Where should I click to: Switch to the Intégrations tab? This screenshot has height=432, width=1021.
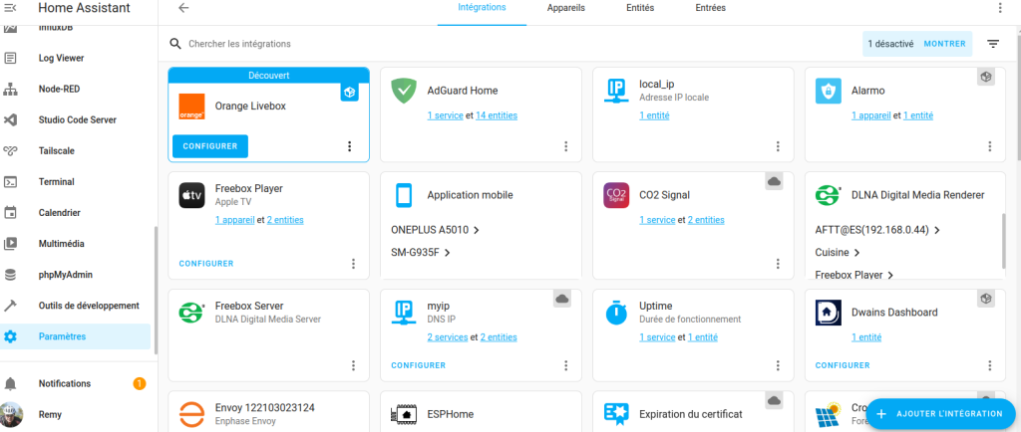[x=482, y=8]
